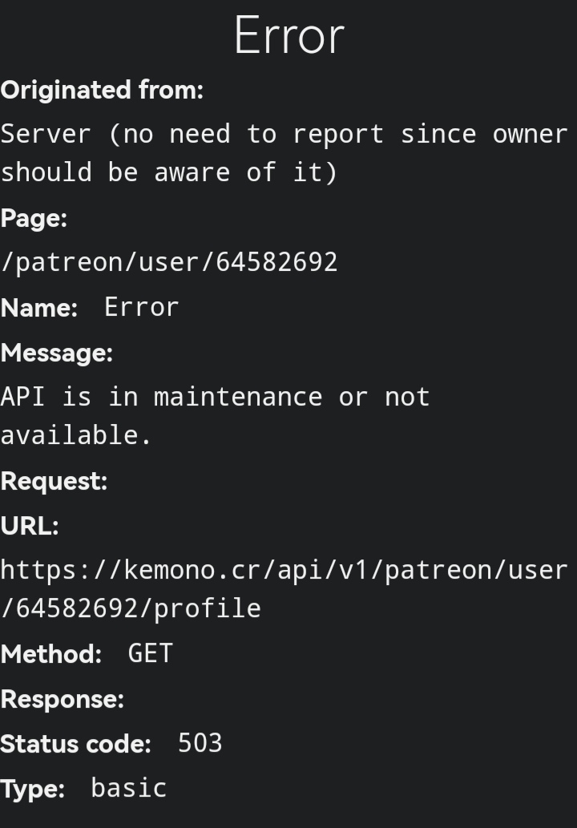Click the "Message:" label
Viewport: 577px width, 828px height.
[57, 353]
